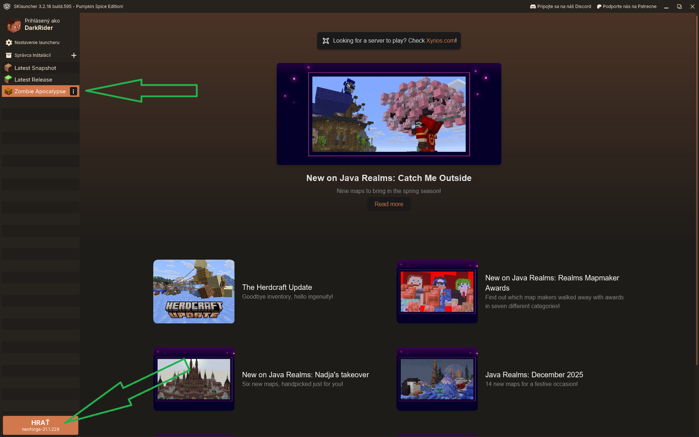Launch game with HRAŤ button
This screenshot has height=437, width=699.
40,425
